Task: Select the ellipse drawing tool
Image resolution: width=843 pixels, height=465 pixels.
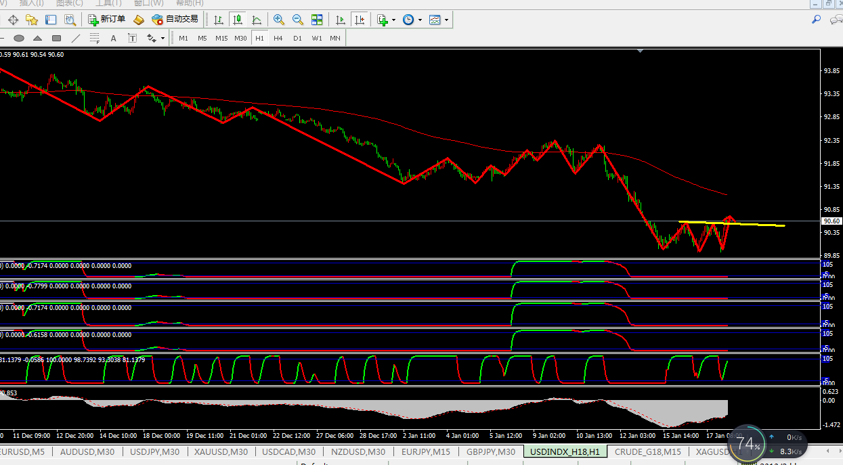Action: click(x=19, y=38)
